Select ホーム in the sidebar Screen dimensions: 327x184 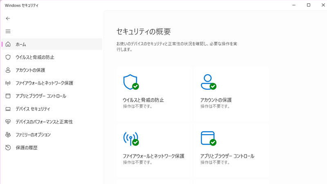52,44
